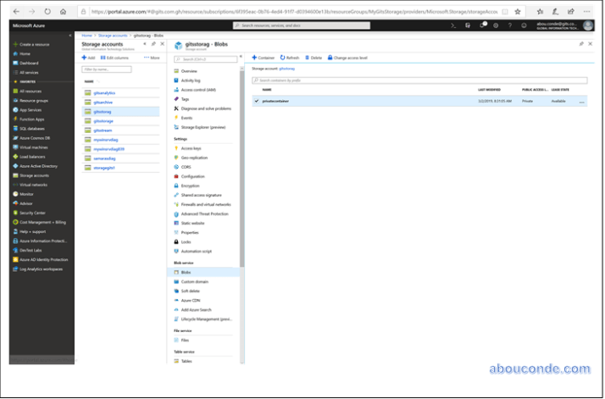Click the Add button in Storage accounts

pyautogui.click(x=88, y=58)
